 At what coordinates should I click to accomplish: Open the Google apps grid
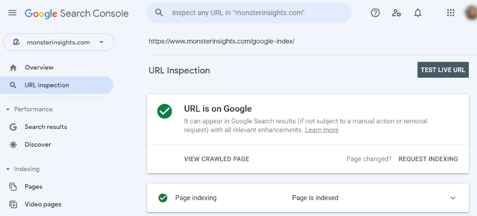pyautogui.click(x=450, y=13)
